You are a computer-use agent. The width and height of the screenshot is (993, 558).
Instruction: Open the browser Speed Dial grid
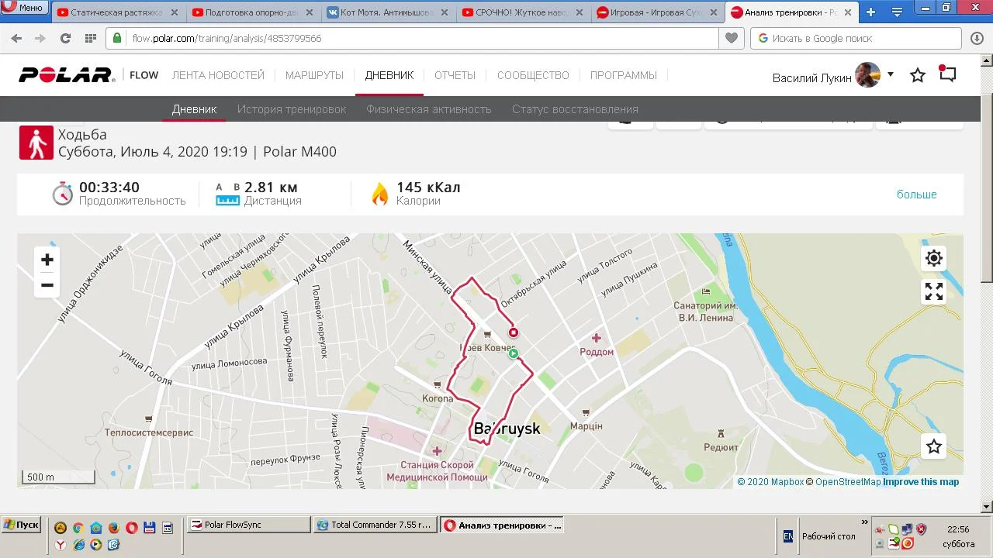click(x=90, y=38)
